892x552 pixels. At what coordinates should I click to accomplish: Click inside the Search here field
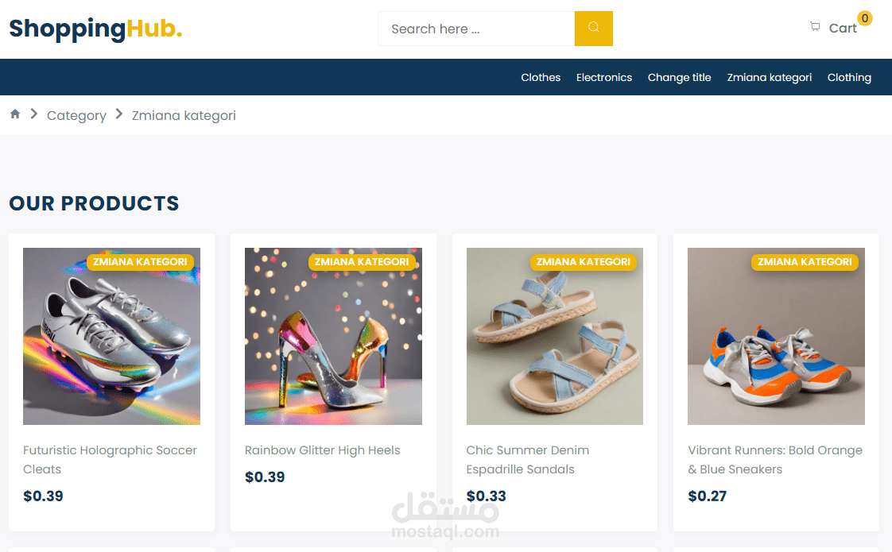[x=476, y=29]
